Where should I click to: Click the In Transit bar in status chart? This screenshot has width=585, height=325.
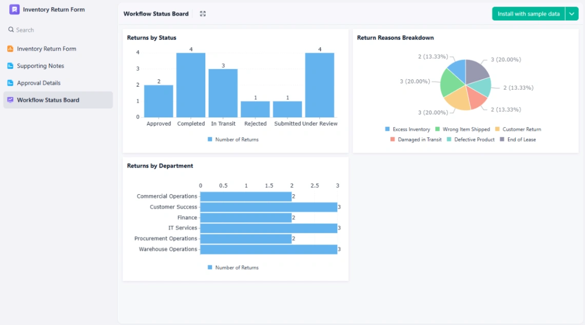pyautogui.click(x=223, y=93)
